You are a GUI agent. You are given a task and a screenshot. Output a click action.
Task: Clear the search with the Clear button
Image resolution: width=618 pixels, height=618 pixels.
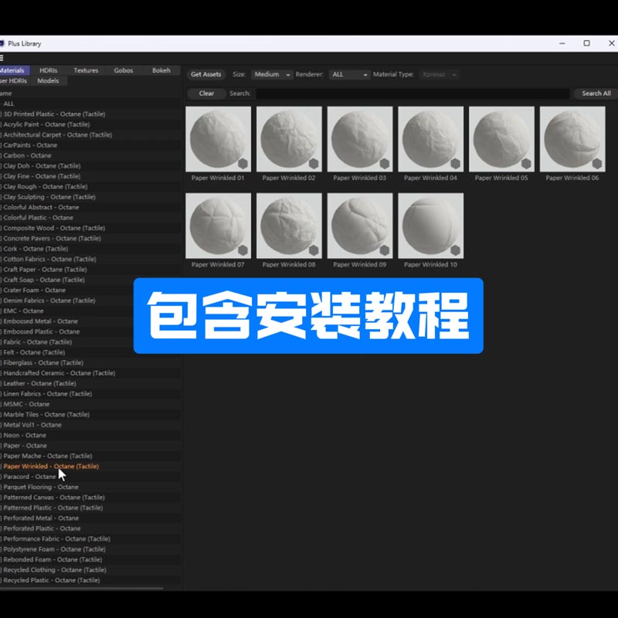point(206,93)
